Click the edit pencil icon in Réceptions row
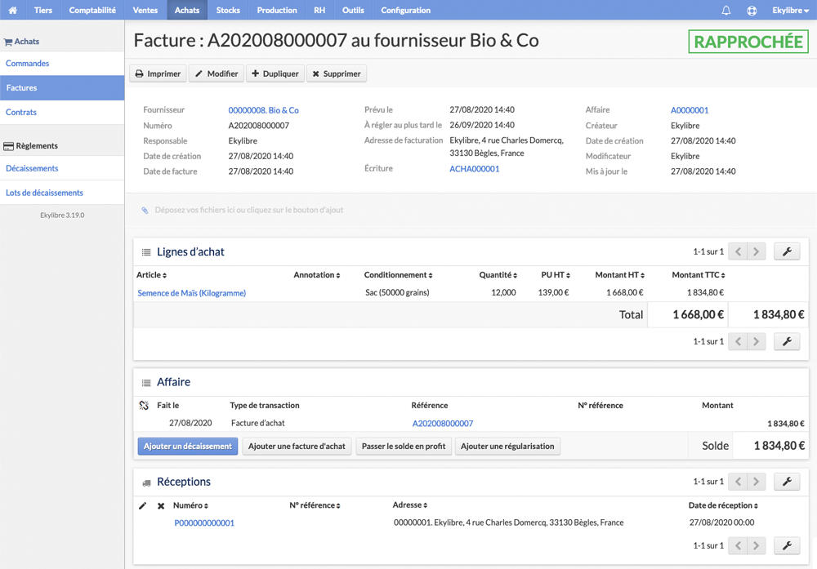817x569 pixels. click(142, 505)
